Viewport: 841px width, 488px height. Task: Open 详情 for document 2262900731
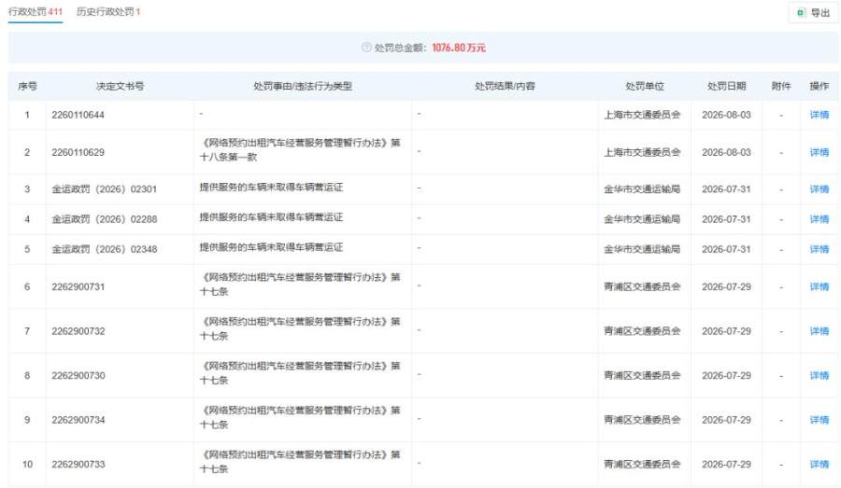point(819,286)
